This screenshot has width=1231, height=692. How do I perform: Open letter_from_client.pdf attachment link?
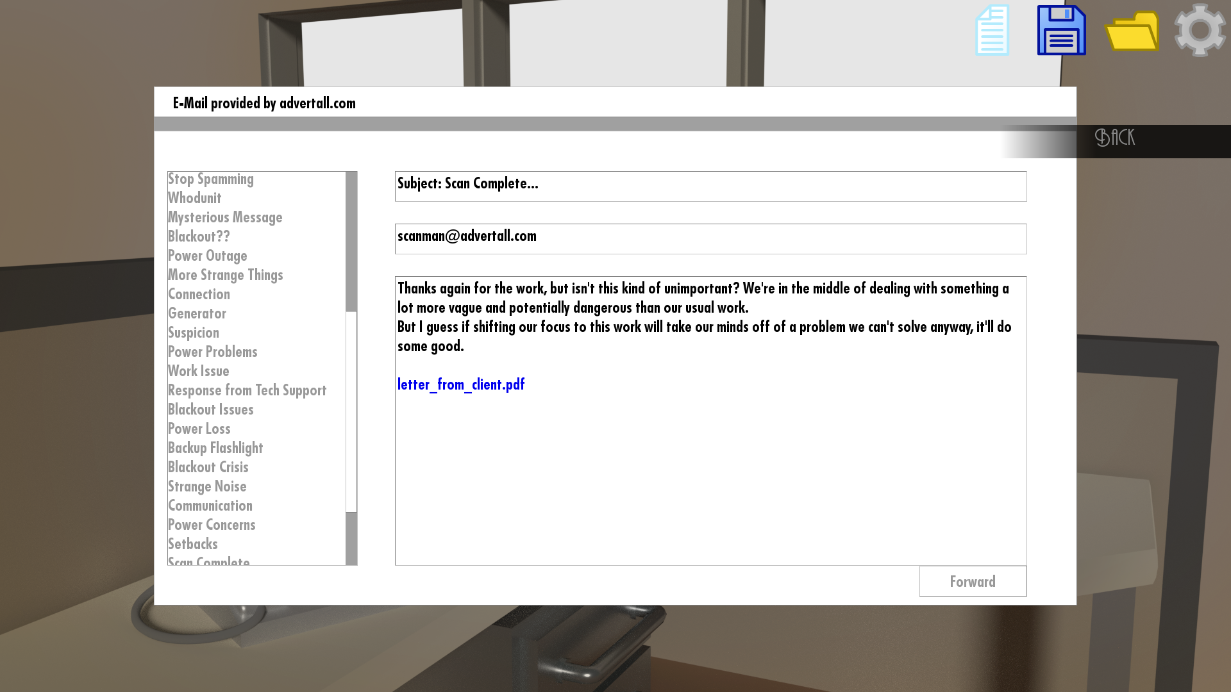point(461,384)
